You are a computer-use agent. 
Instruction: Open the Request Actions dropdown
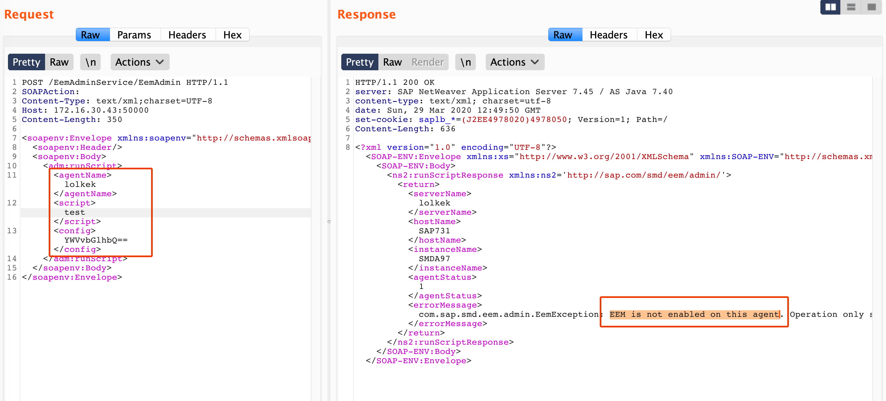(x=139, y=62)
